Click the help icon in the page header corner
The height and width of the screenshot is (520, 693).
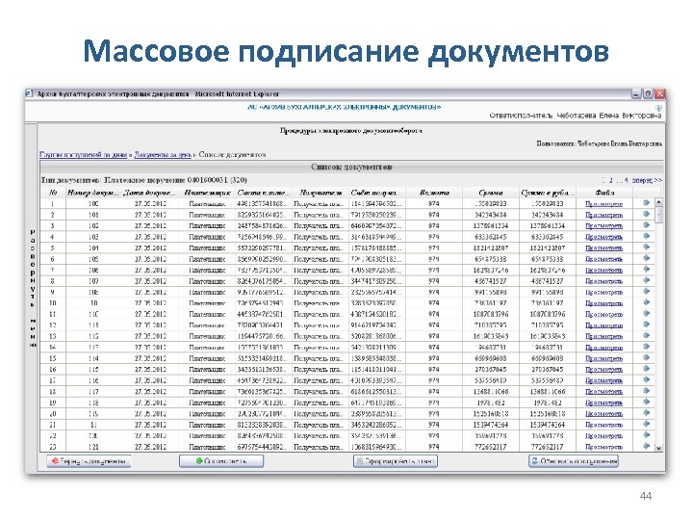658,108
